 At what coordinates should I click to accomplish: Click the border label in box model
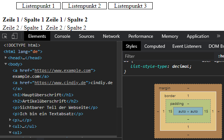tap(170, 96)
